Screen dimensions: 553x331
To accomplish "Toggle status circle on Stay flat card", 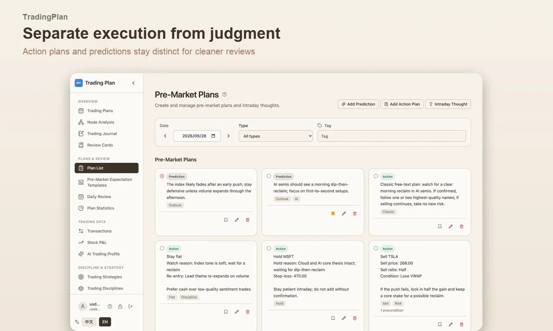I will coord(162,249).
